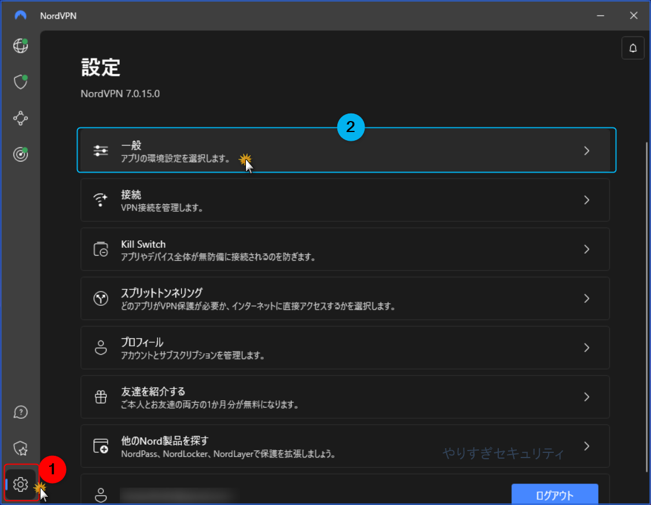Click description mentioning インターネットに直接アクセス
651x505 pixels.
[x=258, y=306]
